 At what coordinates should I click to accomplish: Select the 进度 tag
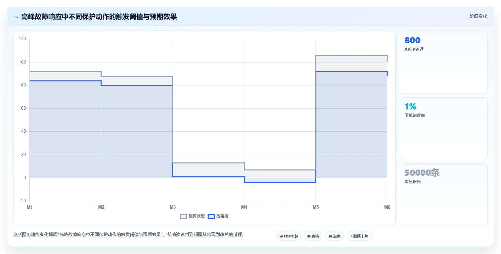pos(334,236)
